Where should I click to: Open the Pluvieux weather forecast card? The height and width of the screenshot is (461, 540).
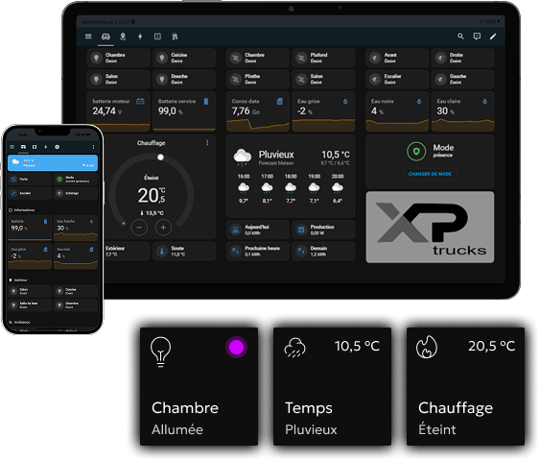(x=291, y=176)
